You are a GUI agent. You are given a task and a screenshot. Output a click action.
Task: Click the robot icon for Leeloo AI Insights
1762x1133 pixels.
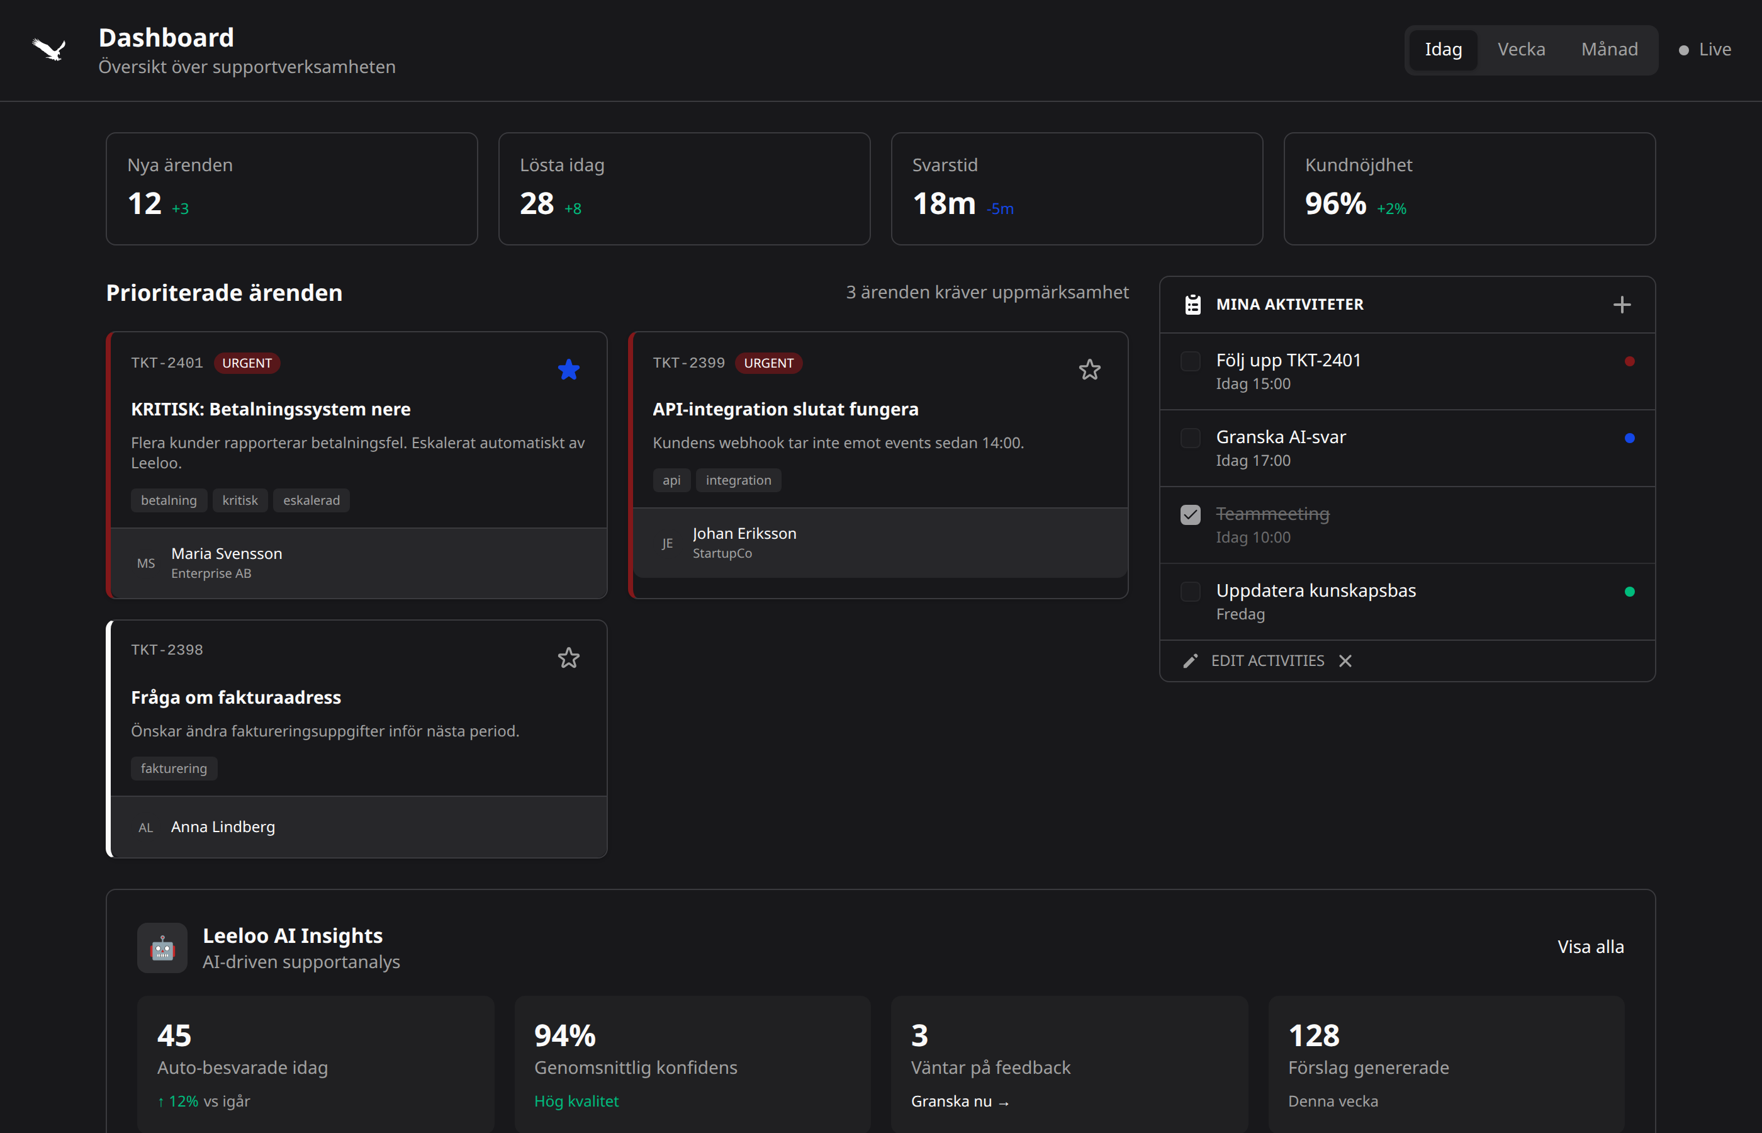coord(162,947)
